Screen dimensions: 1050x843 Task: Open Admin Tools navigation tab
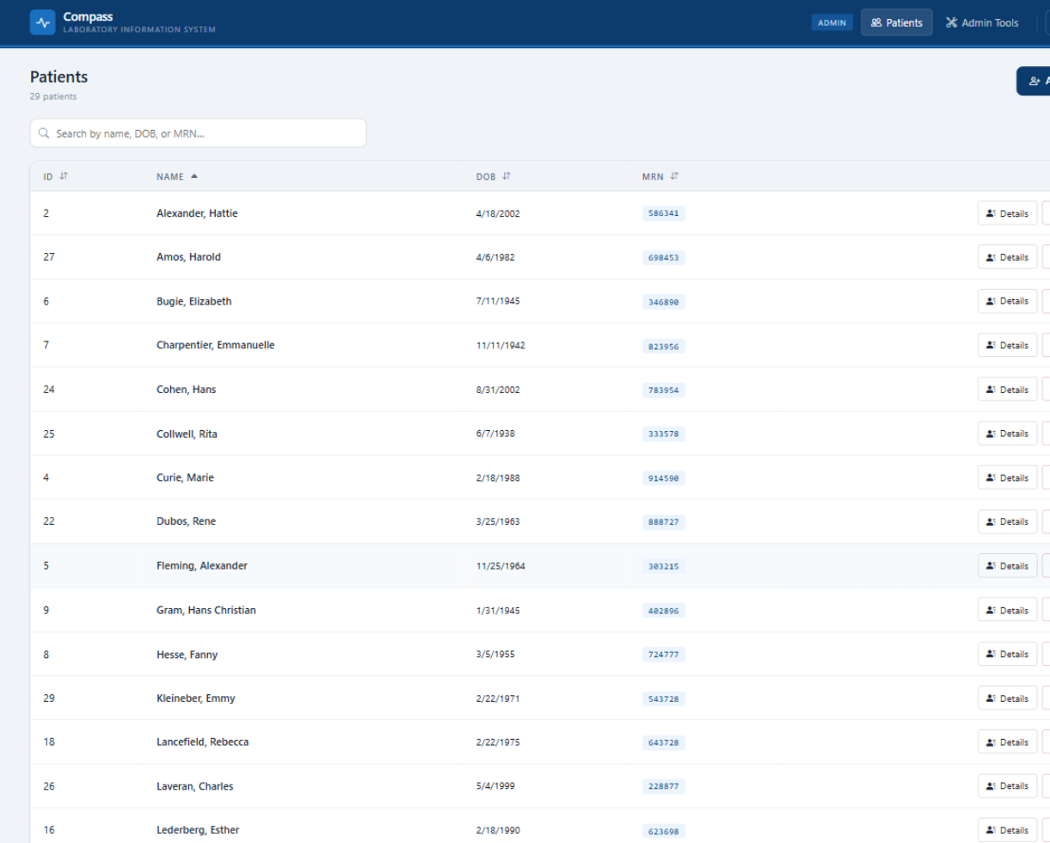(981, 22)
